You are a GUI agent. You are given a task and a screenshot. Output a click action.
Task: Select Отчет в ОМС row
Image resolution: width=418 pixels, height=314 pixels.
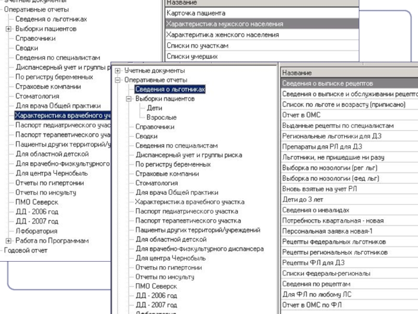(349, 115)
